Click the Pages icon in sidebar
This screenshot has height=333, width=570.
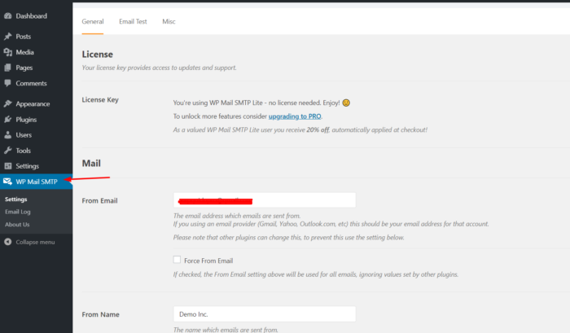[x=7, y=68]
